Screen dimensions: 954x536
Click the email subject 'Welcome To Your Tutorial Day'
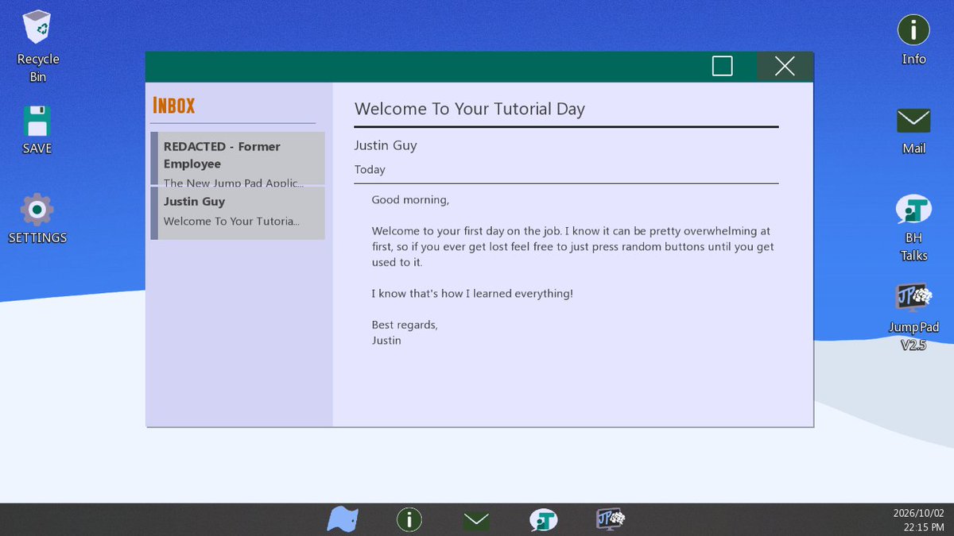tap(470, 109)
